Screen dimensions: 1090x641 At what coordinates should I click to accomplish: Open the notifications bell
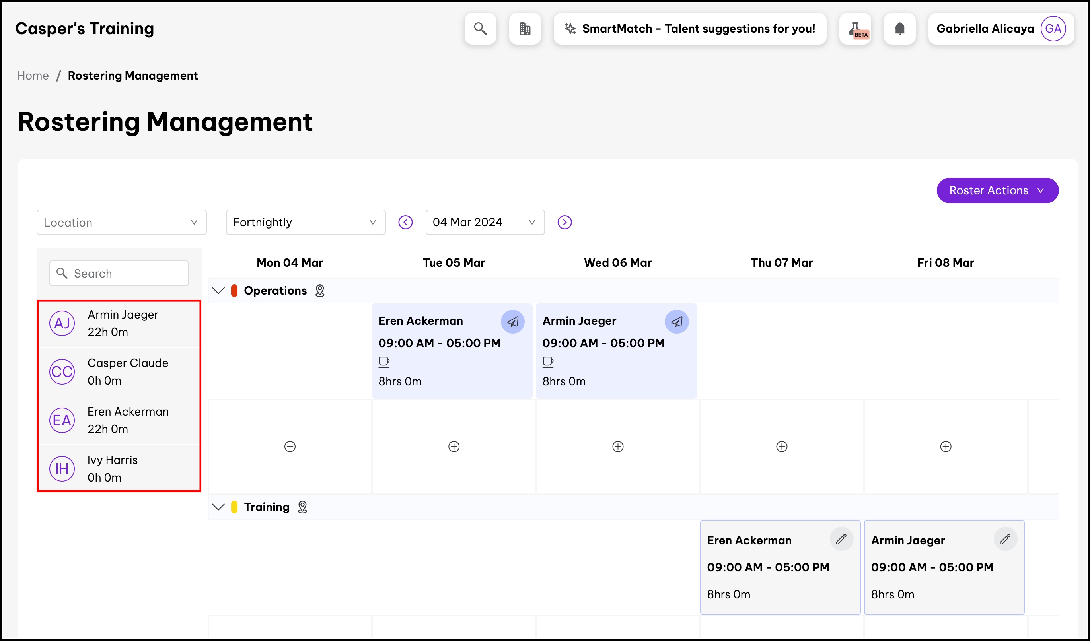pyautogui.click(x=900, y=29)
